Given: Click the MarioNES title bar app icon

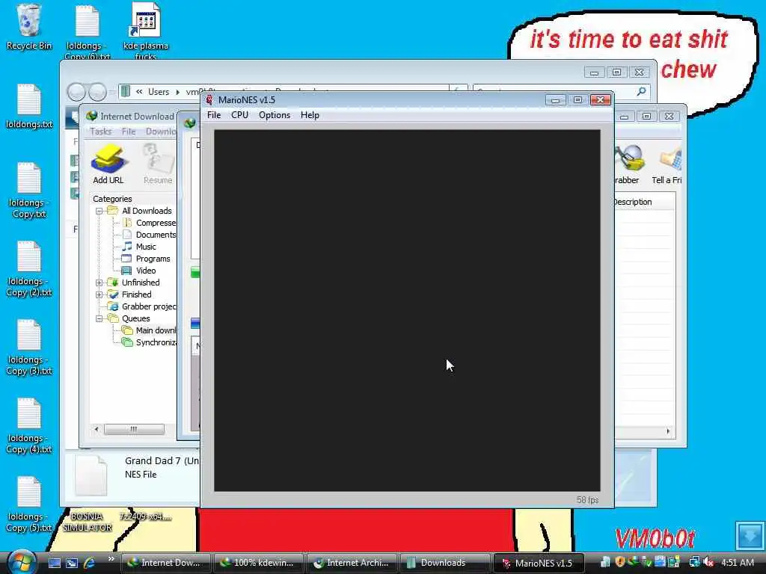Looking at the screenshot, I should pyautogui.click(x=209, y=100).
